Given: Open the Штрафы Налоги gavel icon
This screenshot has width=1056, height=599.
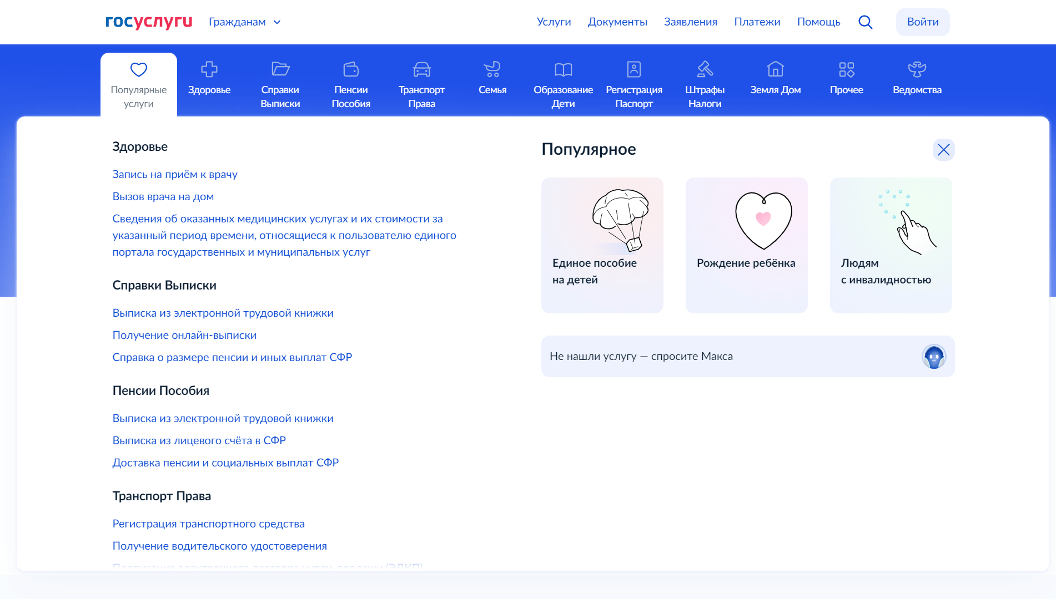Looking at the screenshot, I should click(x=705, y=69).
